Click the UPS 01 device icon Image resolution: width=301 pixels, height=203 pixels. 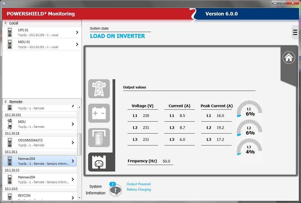(x=10, y=32)
